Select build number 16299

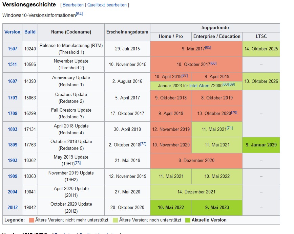click(30, 113)
